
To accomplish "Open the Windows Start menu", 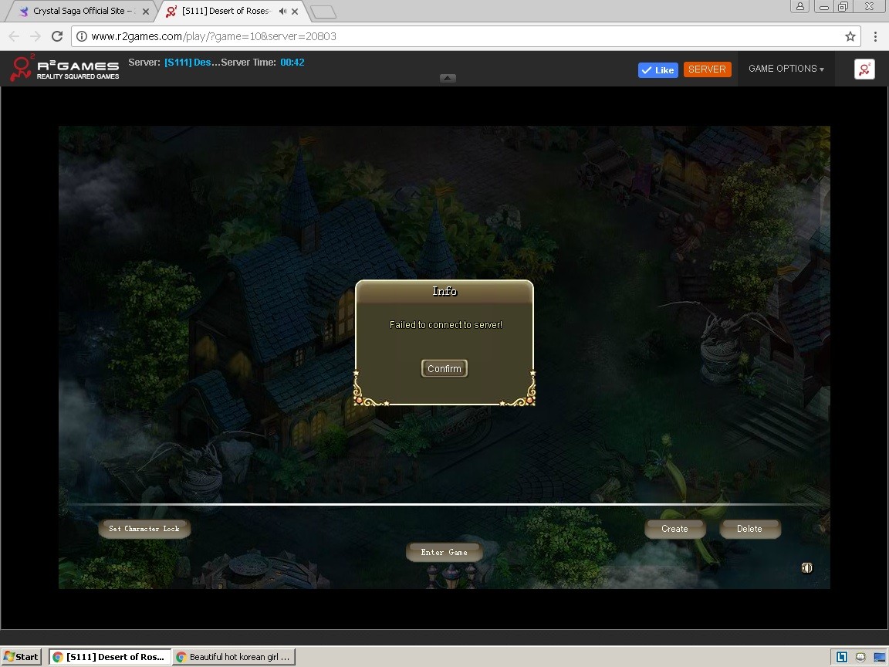I will pyautogui.click(x=22, y=657).
